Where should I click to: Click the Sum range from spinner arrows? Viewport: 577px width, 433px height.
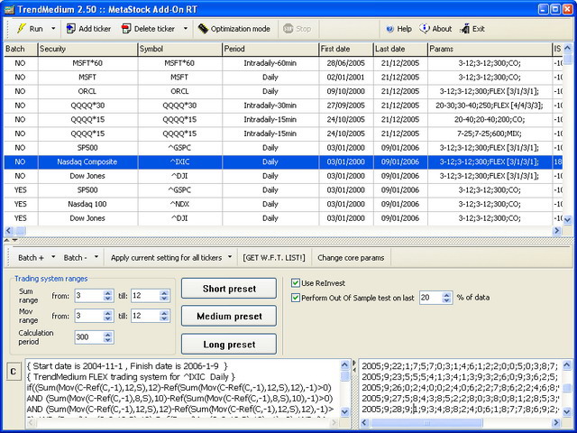[x=108, y=295]
